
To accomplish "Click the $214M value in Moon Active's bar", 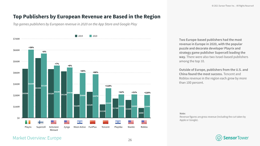I will (77, 106).
